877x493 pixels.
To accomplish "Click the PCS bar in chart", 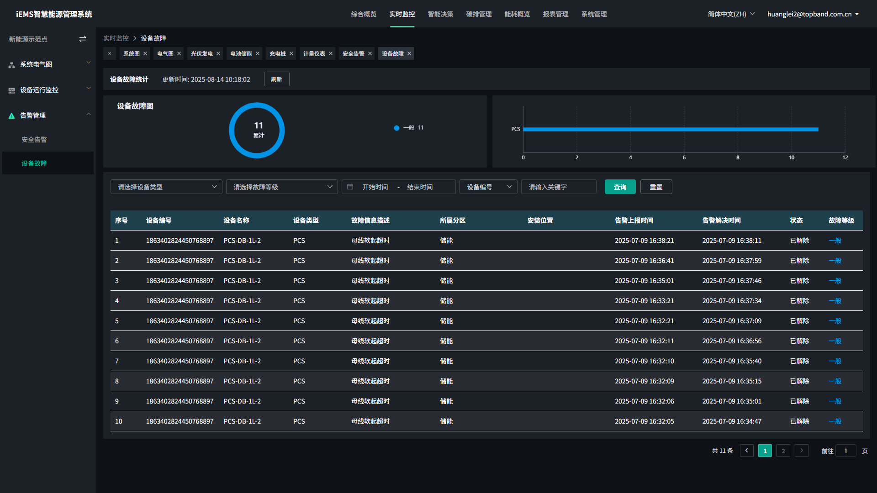I will [670, 130].
